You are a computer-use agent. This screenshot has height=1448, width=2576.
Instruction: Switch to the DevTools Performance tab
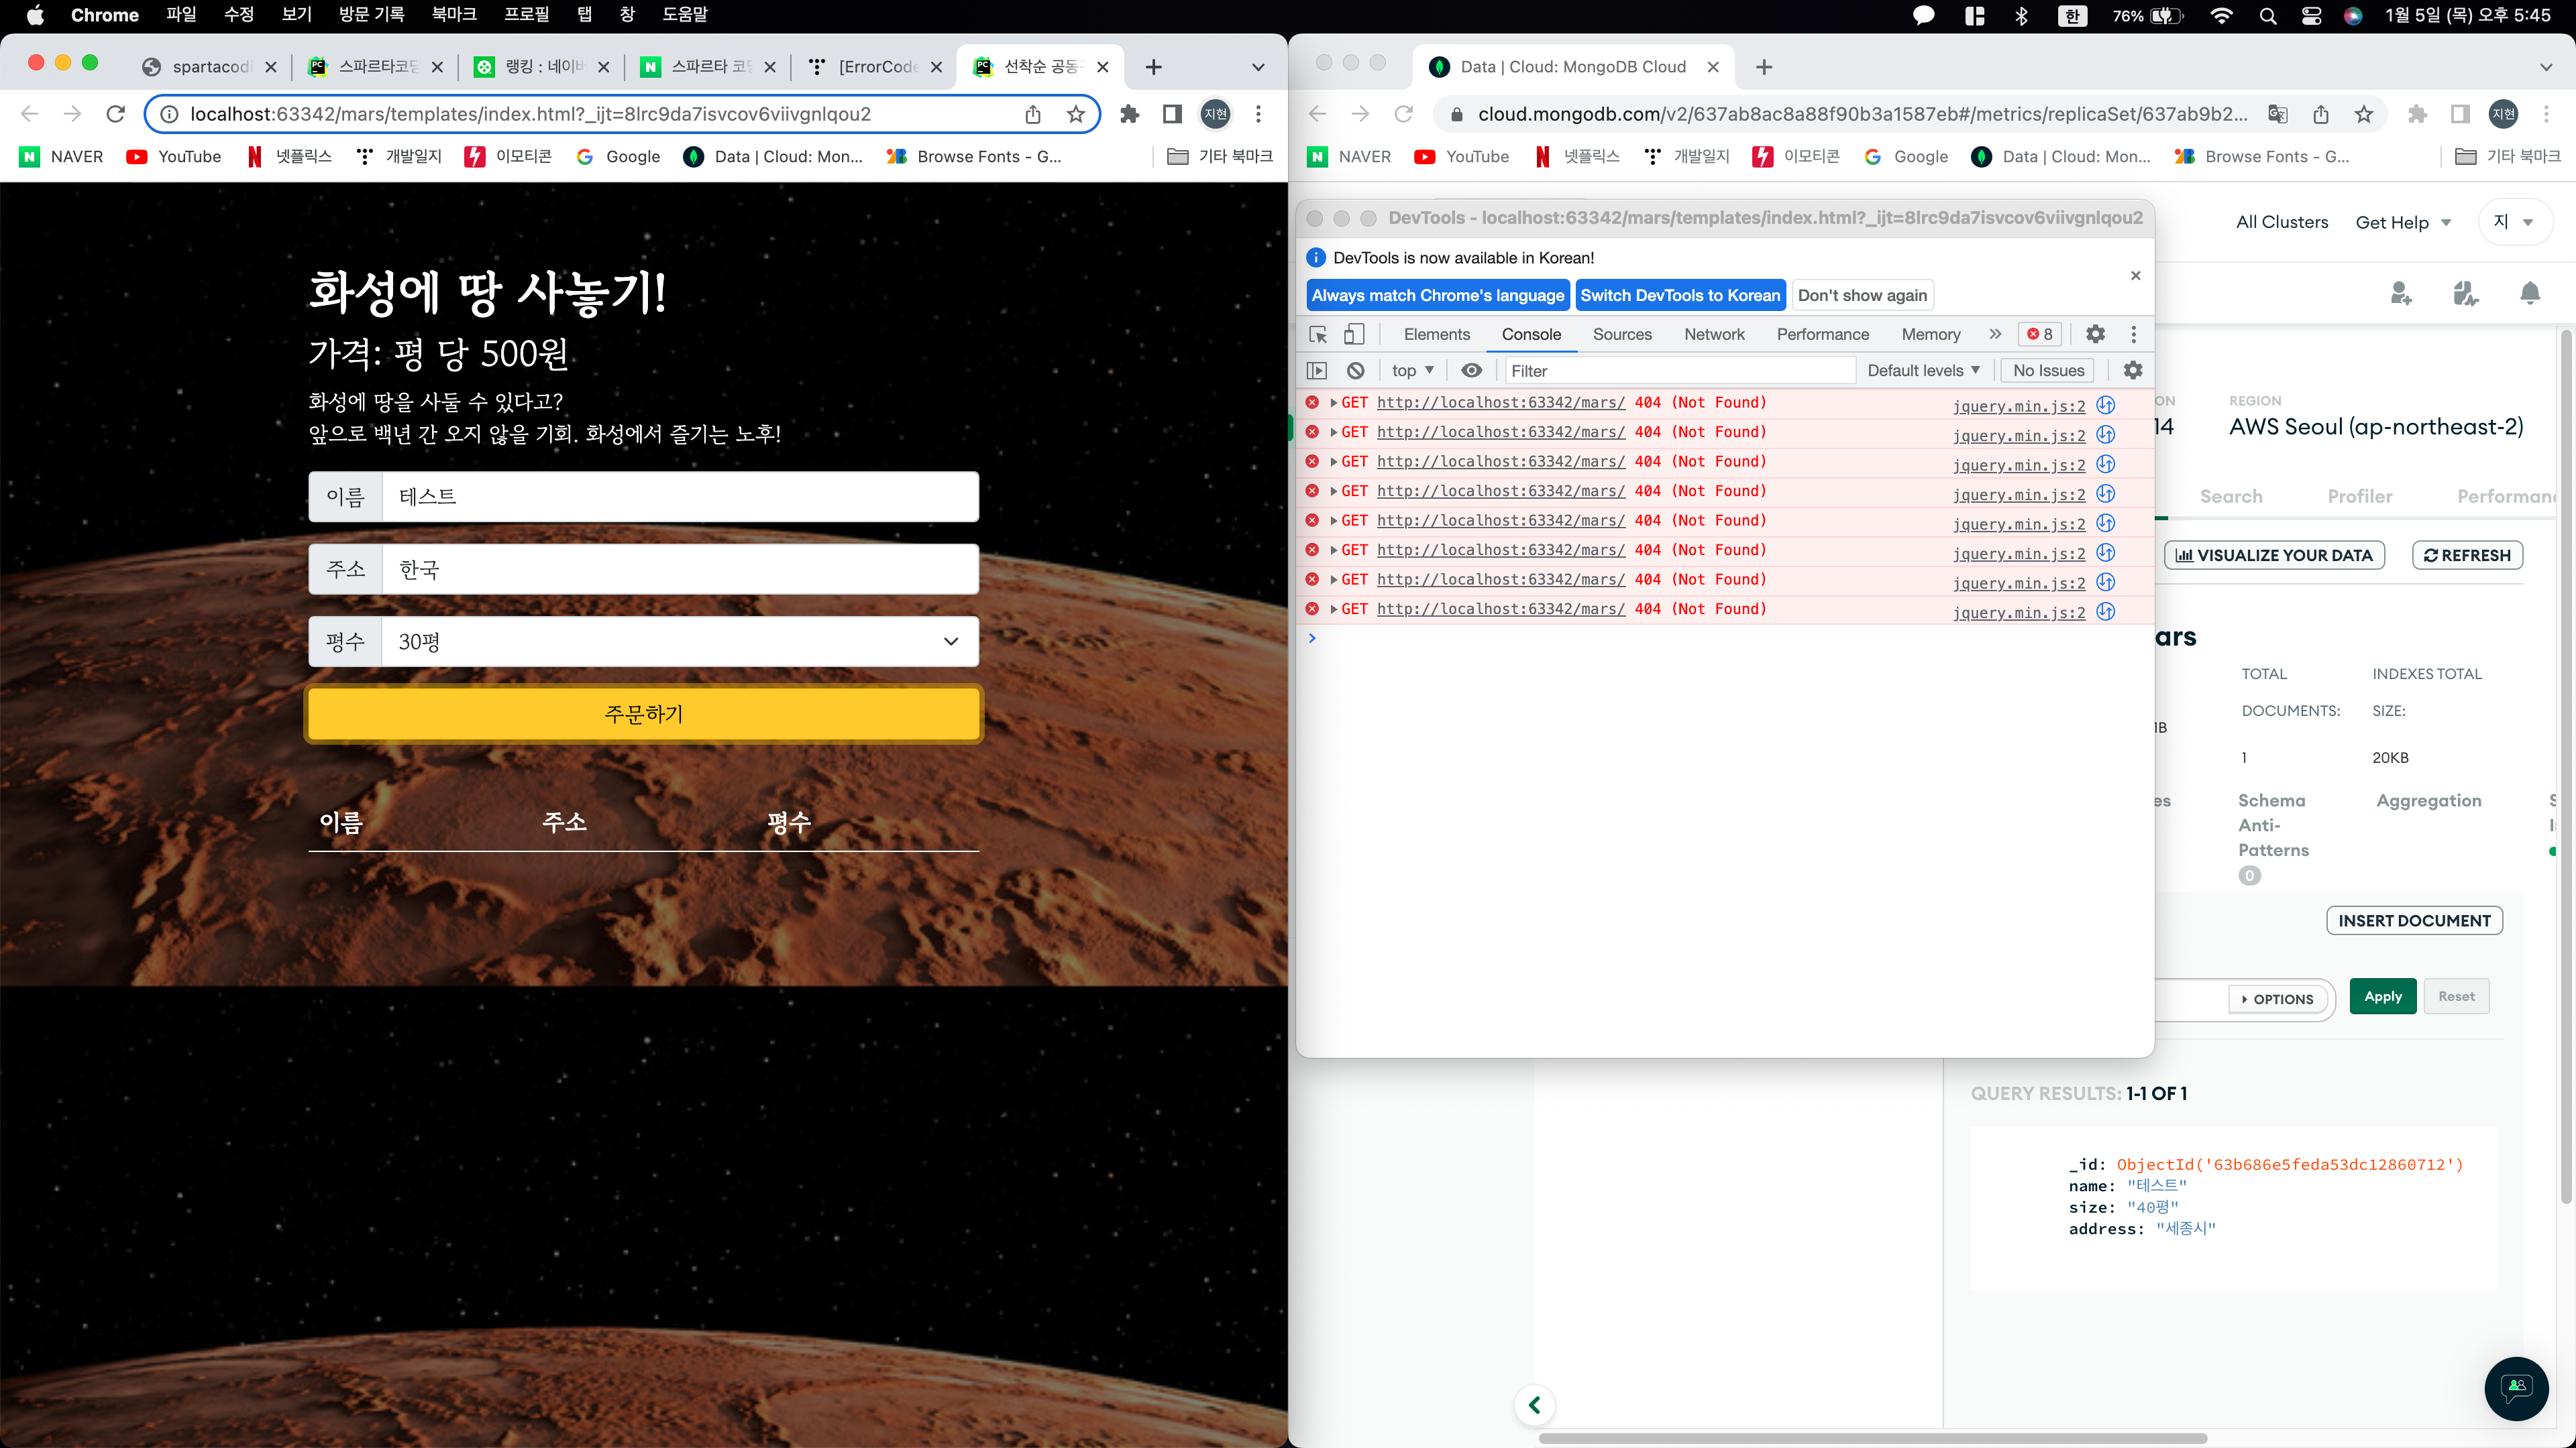pos(1822,335)
